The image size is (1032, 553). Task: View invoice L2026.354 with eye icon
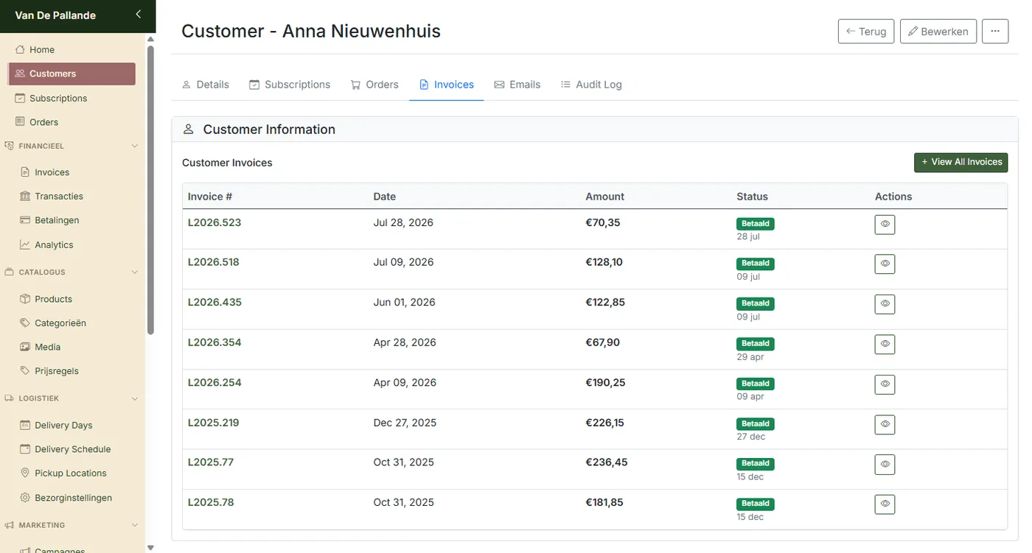tap(885, 344)
